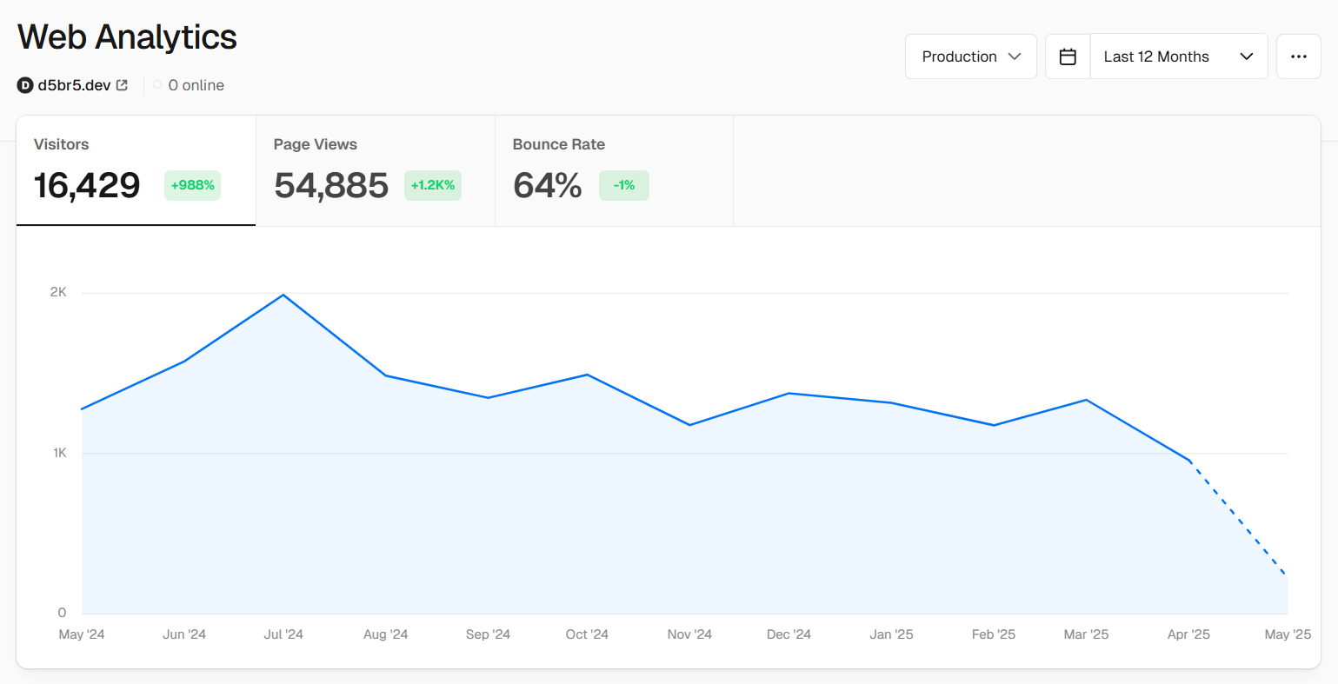Click the dotted projected line segment
Viewport: 1338px width, 684px height.
1239,518
